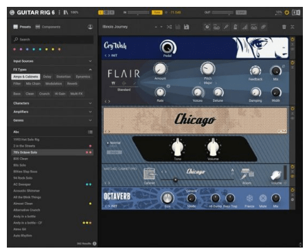
Task: Click the Mute icon in Octaverb
Action: coord(263,198)
